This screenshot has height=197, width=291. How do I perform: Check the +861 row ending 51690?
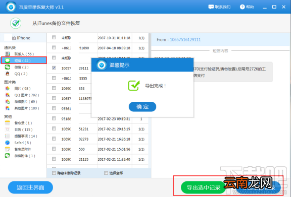tap(54, 47)
